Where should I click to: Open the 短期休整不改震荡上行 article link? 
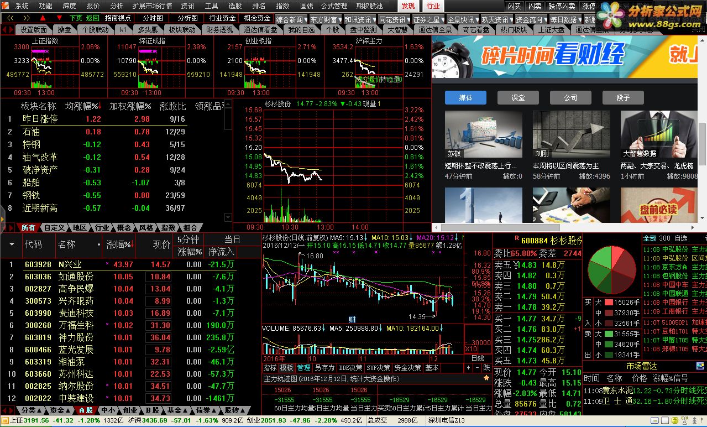481,165
